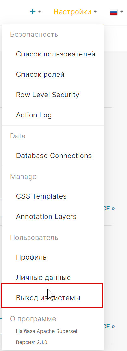Select Annotation Layers
This screenshot has width=127, height=351.
pos(53,216)
